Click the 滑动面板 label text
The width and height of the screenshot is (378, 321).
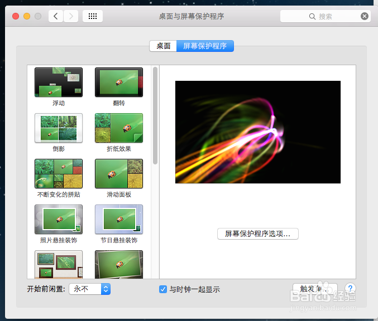point(119,194)
